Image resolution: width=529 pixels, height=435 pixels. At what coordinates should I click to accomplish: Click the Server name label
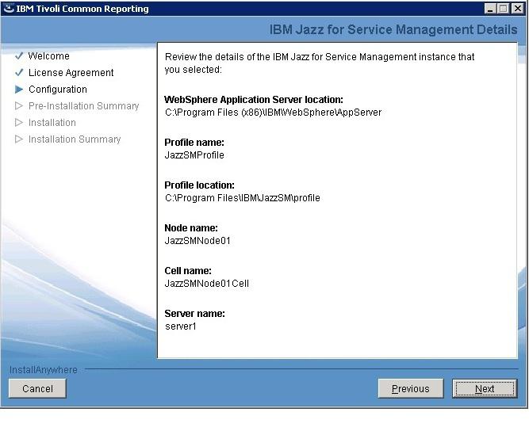click(x=194, y=314)
